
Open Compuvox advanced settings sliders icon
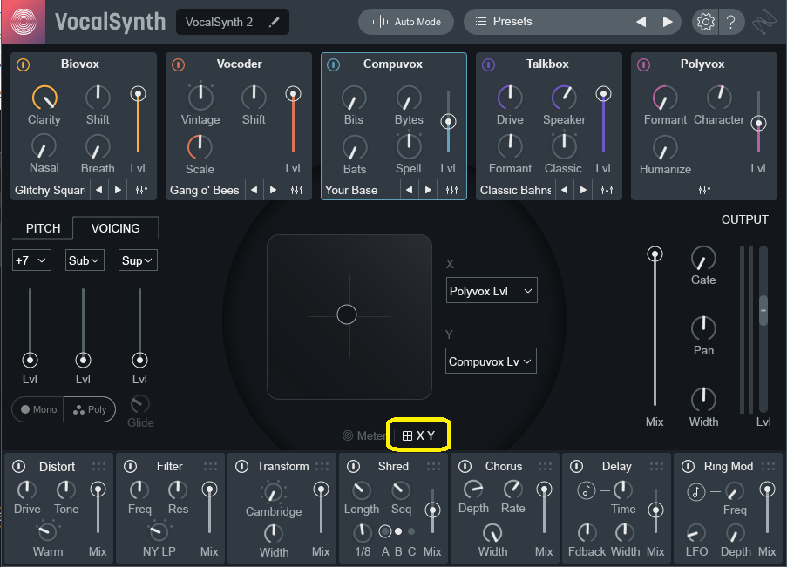(x=451, y=190)
